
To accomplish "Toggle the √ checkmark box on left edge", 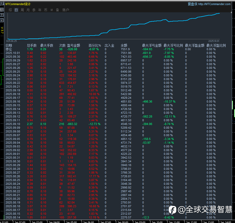I will pyautogui.click(x=2, y=20).
